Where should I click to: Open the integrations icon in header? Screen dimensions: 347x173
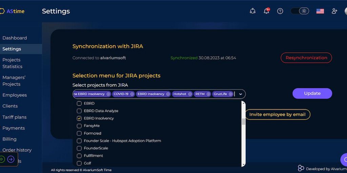[x=252, y=11]
